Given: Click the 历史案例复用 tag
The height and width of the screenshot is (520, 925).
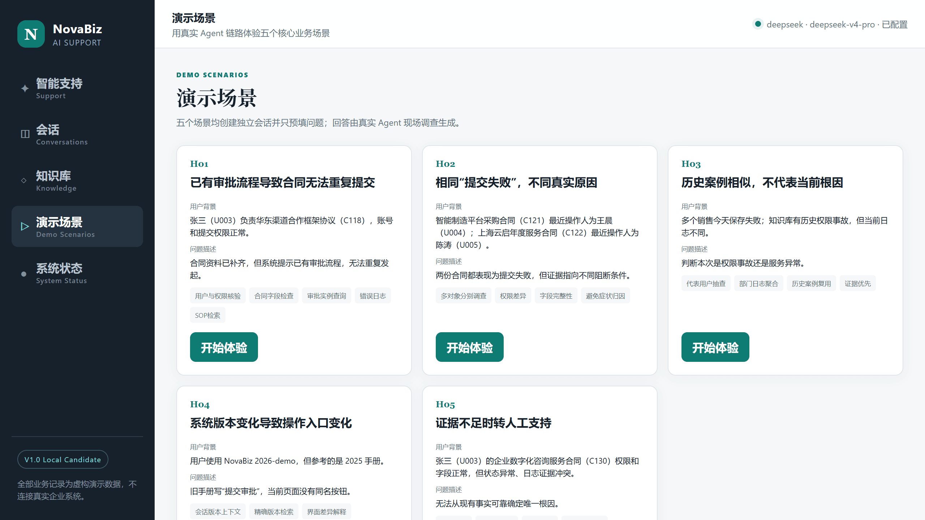Looking at the screenshot, I should click(812, 283).
